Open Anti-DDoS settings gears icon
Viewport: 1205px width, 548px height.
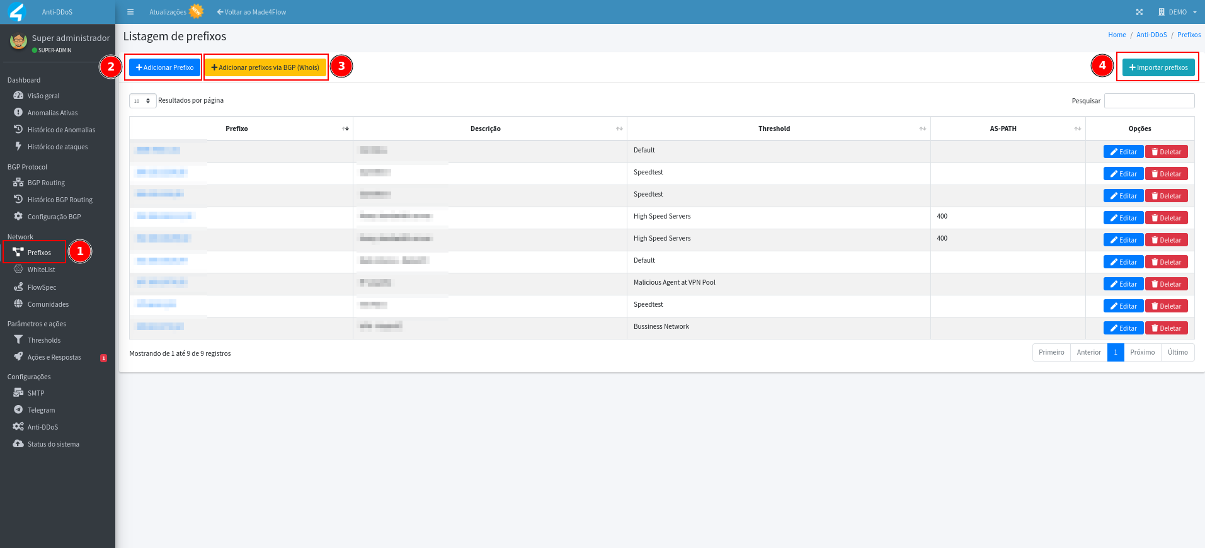point(18,427)
